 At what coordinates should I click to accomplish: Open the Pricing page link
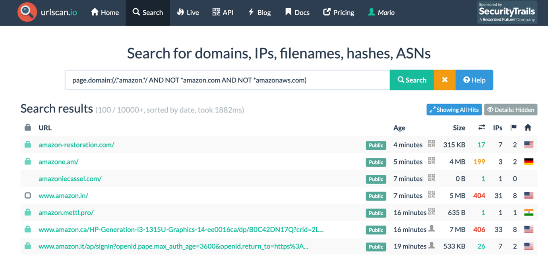pyautogui.click(x=339, y=12)
